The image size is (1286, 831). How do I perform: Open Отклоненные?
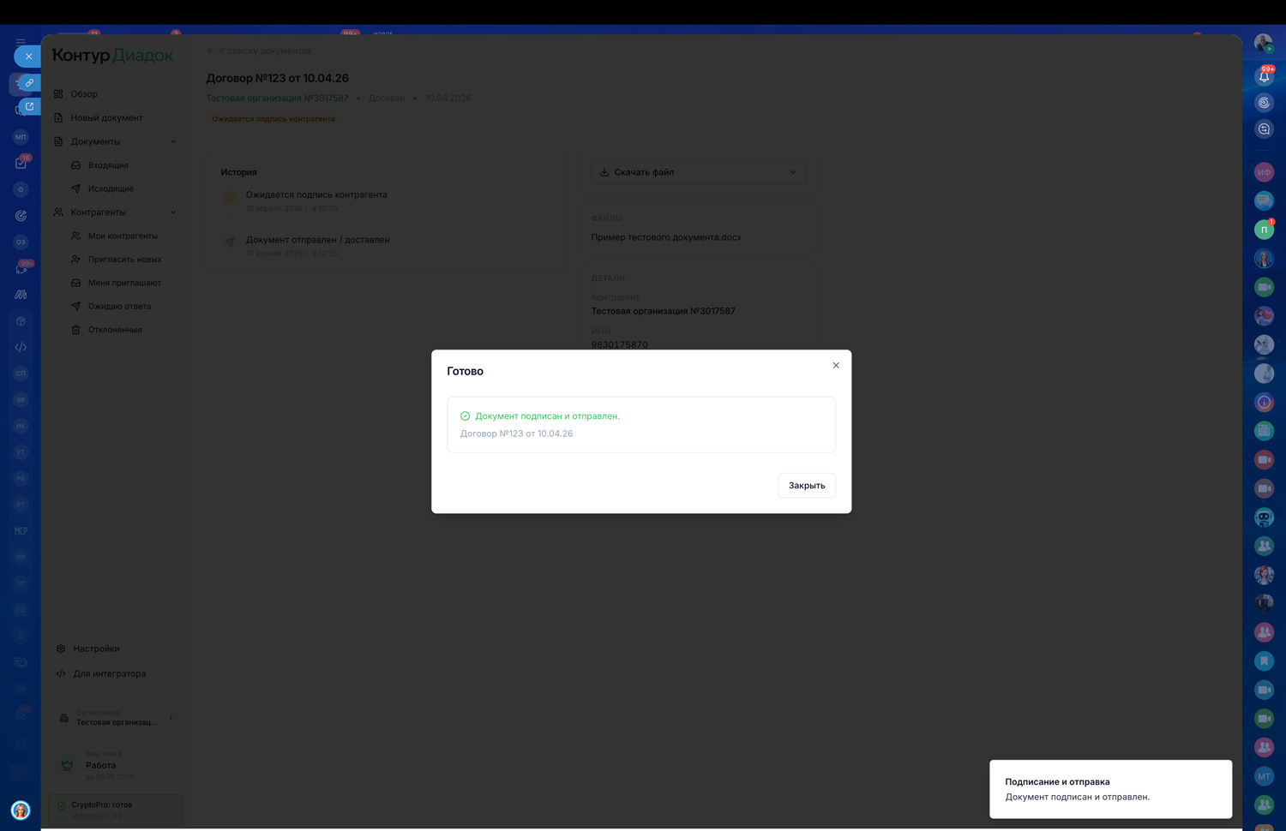(x=115, y=330)
